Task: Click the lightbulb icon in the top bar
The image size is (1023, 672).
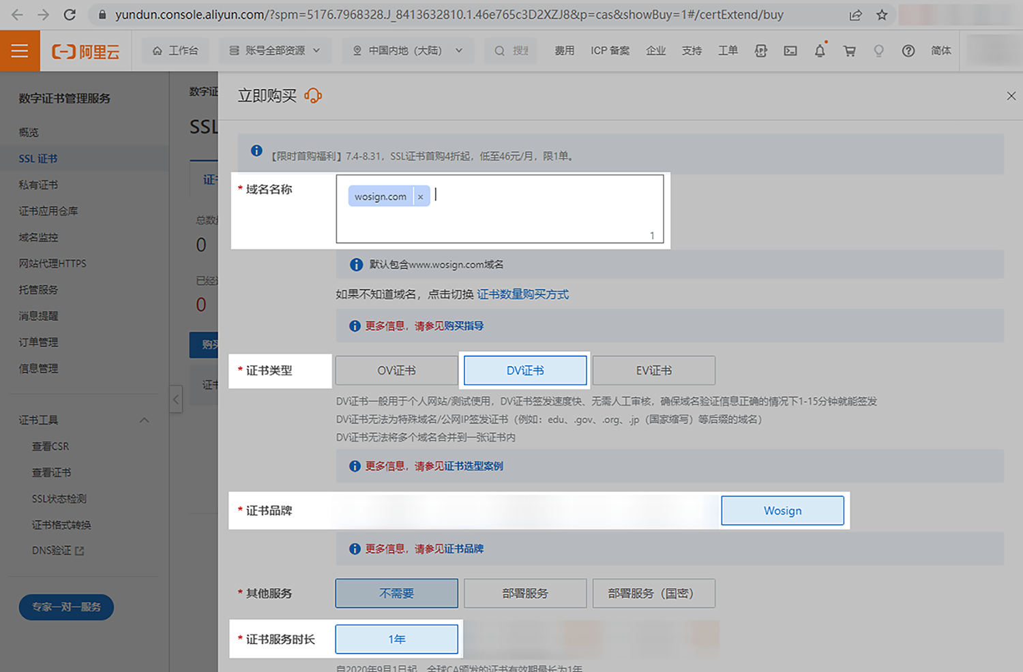Action: tap(878, 51)
